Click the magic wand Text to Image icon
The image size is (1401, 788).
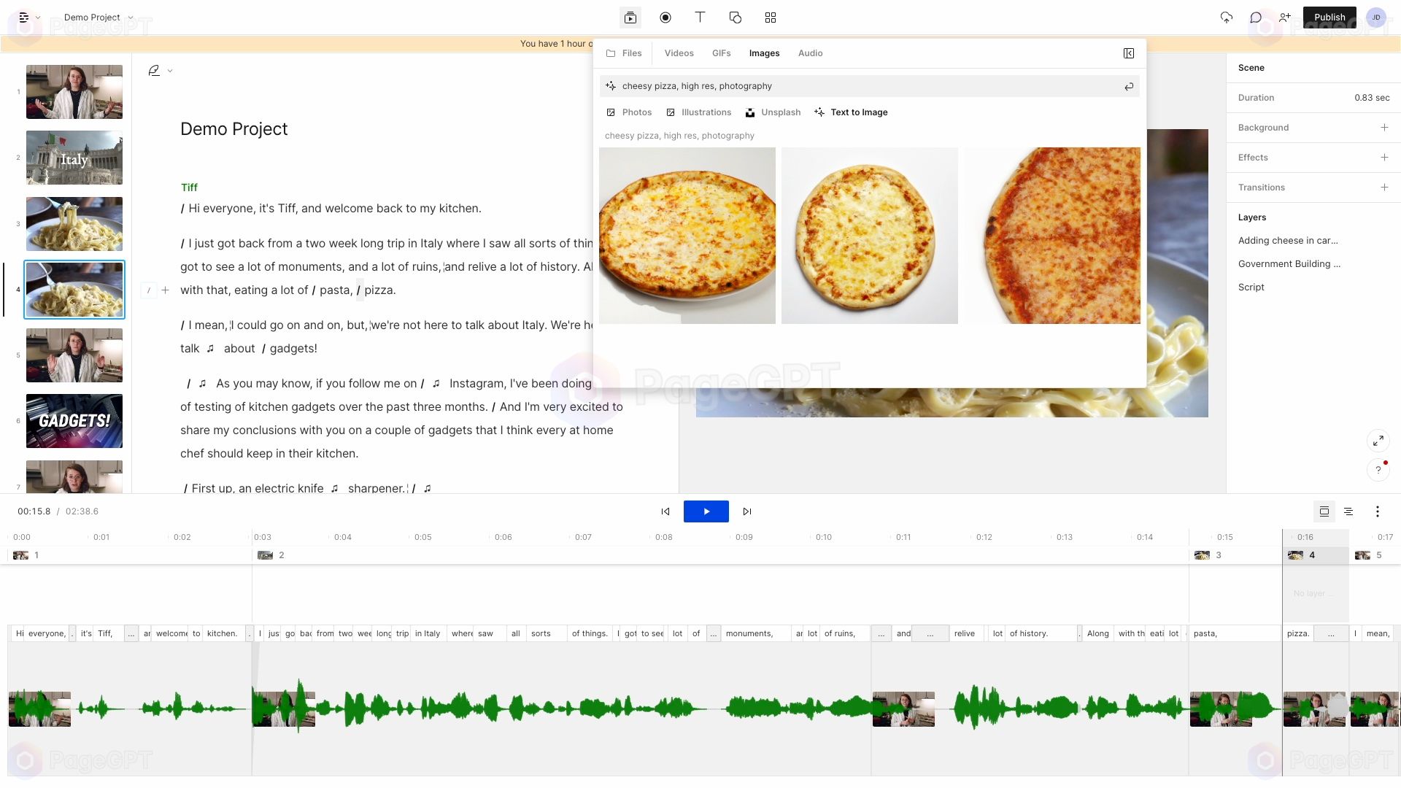[x=818, y=112]
